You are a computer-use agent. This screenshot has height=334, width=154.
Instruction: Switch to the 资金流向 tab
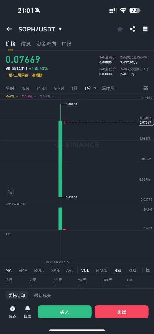(46, 44)
